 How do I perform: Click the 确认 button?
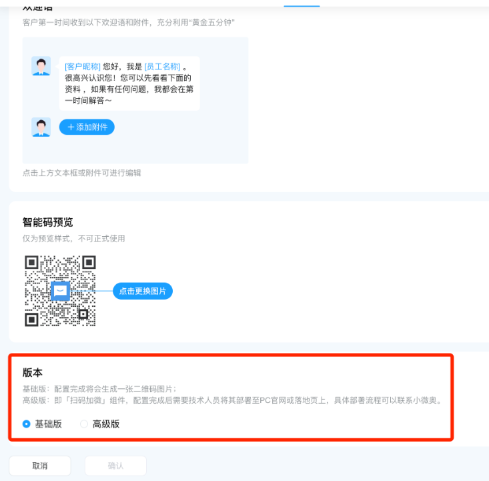(115, 466)
